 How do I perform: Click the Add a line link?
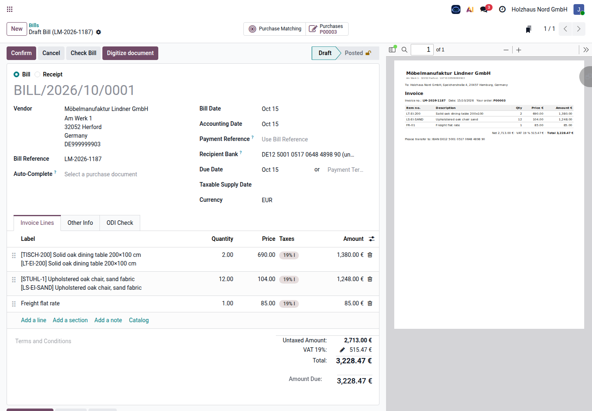(34, 320)
